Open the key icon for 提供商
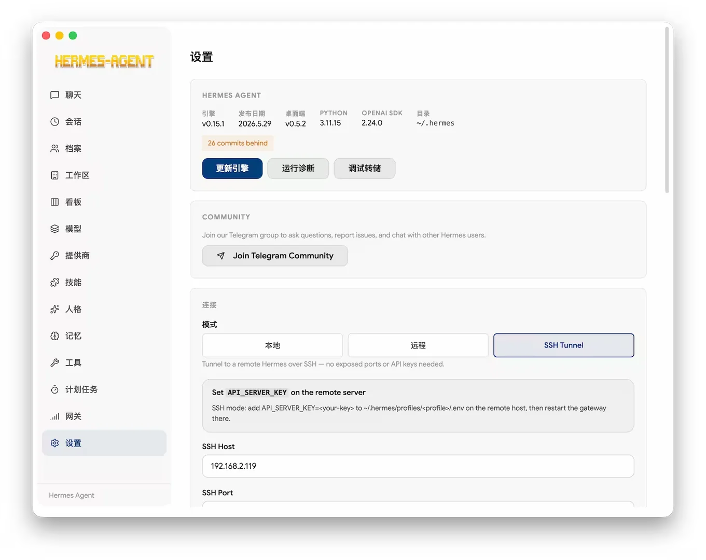Screen dimensions: 706x560 [x=54, y=256]
